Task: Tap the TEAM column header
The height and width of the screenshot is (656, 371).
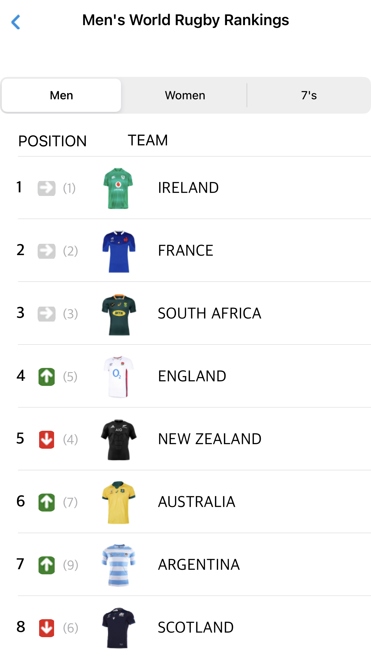Action: 148,140
